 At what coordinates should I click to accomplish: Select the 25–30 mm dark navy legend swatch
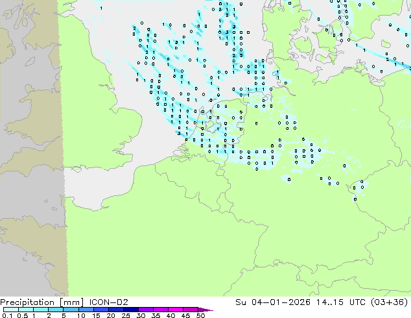point(131,310)
